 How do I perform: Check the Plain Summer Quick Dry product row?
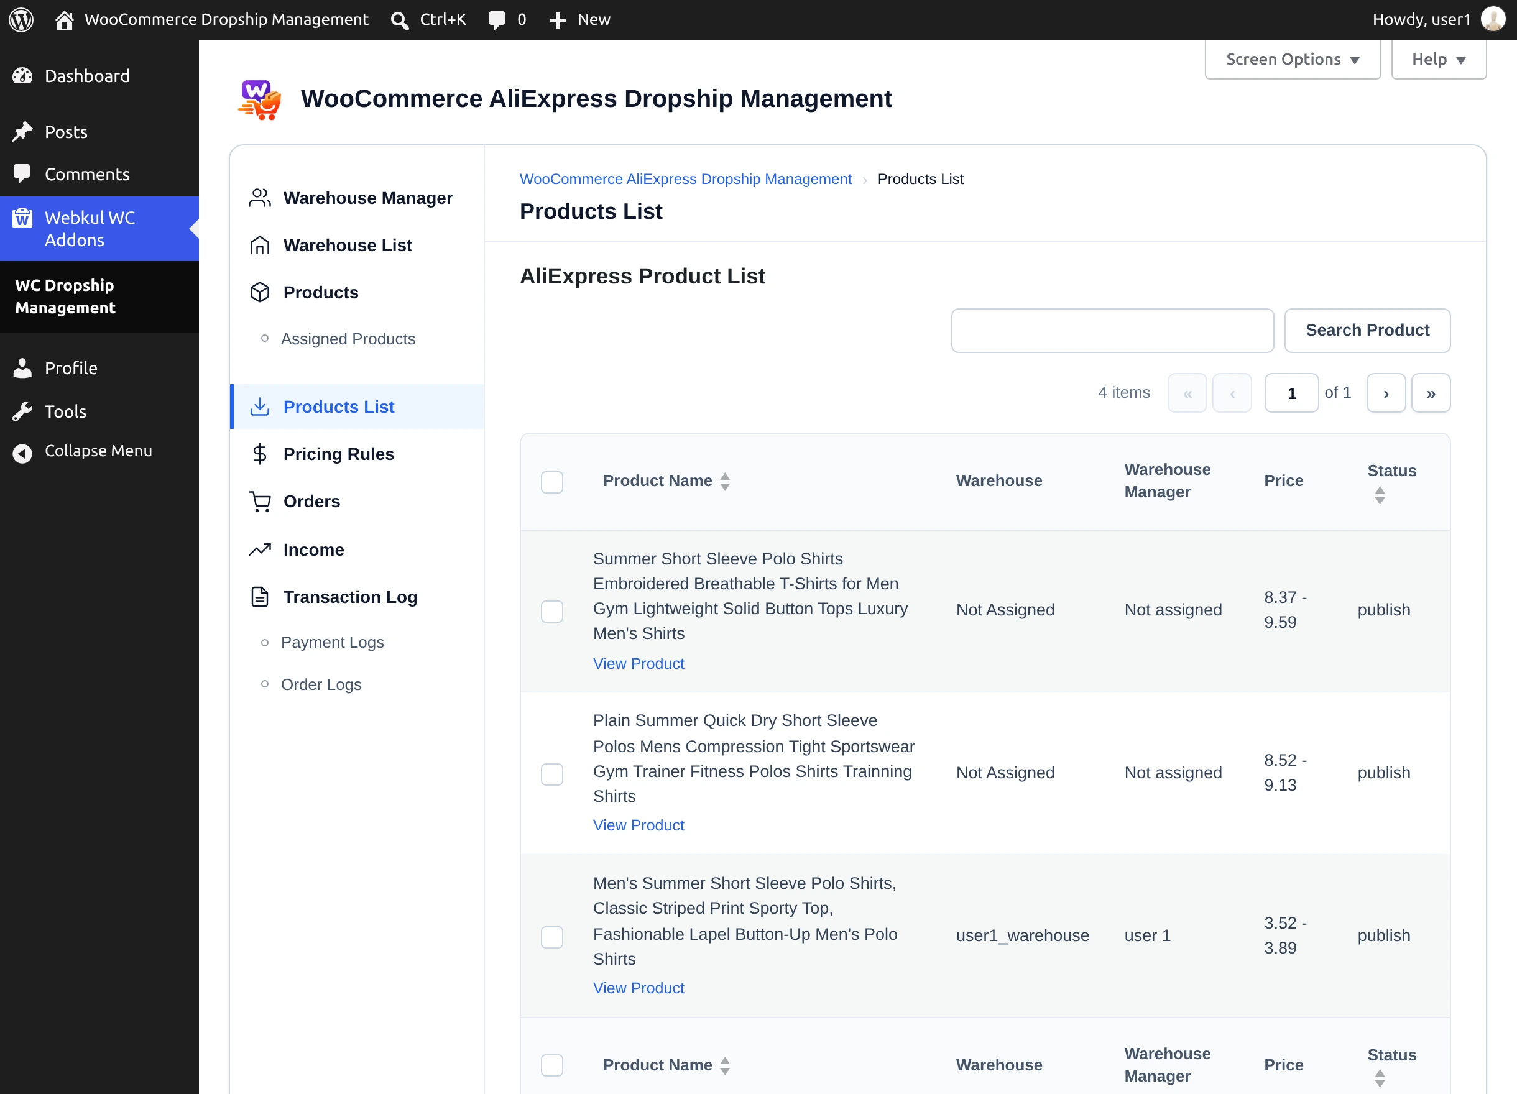click(x=552, y=775)
